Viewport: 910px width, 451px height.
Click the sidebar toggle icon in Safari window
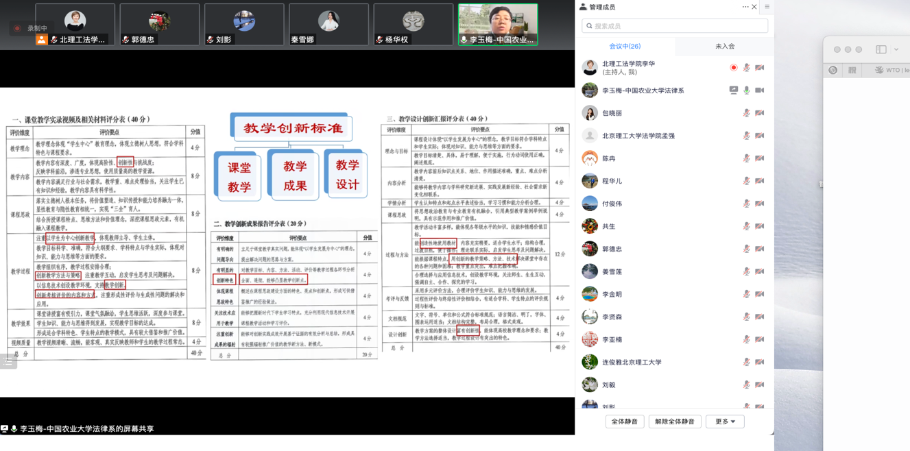pos(881,49)
